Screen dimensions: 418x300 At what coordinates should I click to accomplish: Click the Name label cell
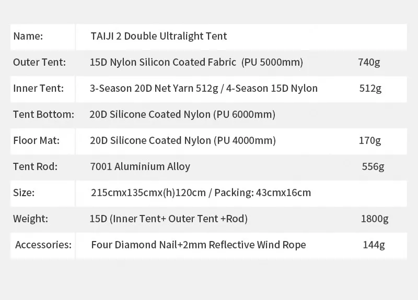click(43, 37)
